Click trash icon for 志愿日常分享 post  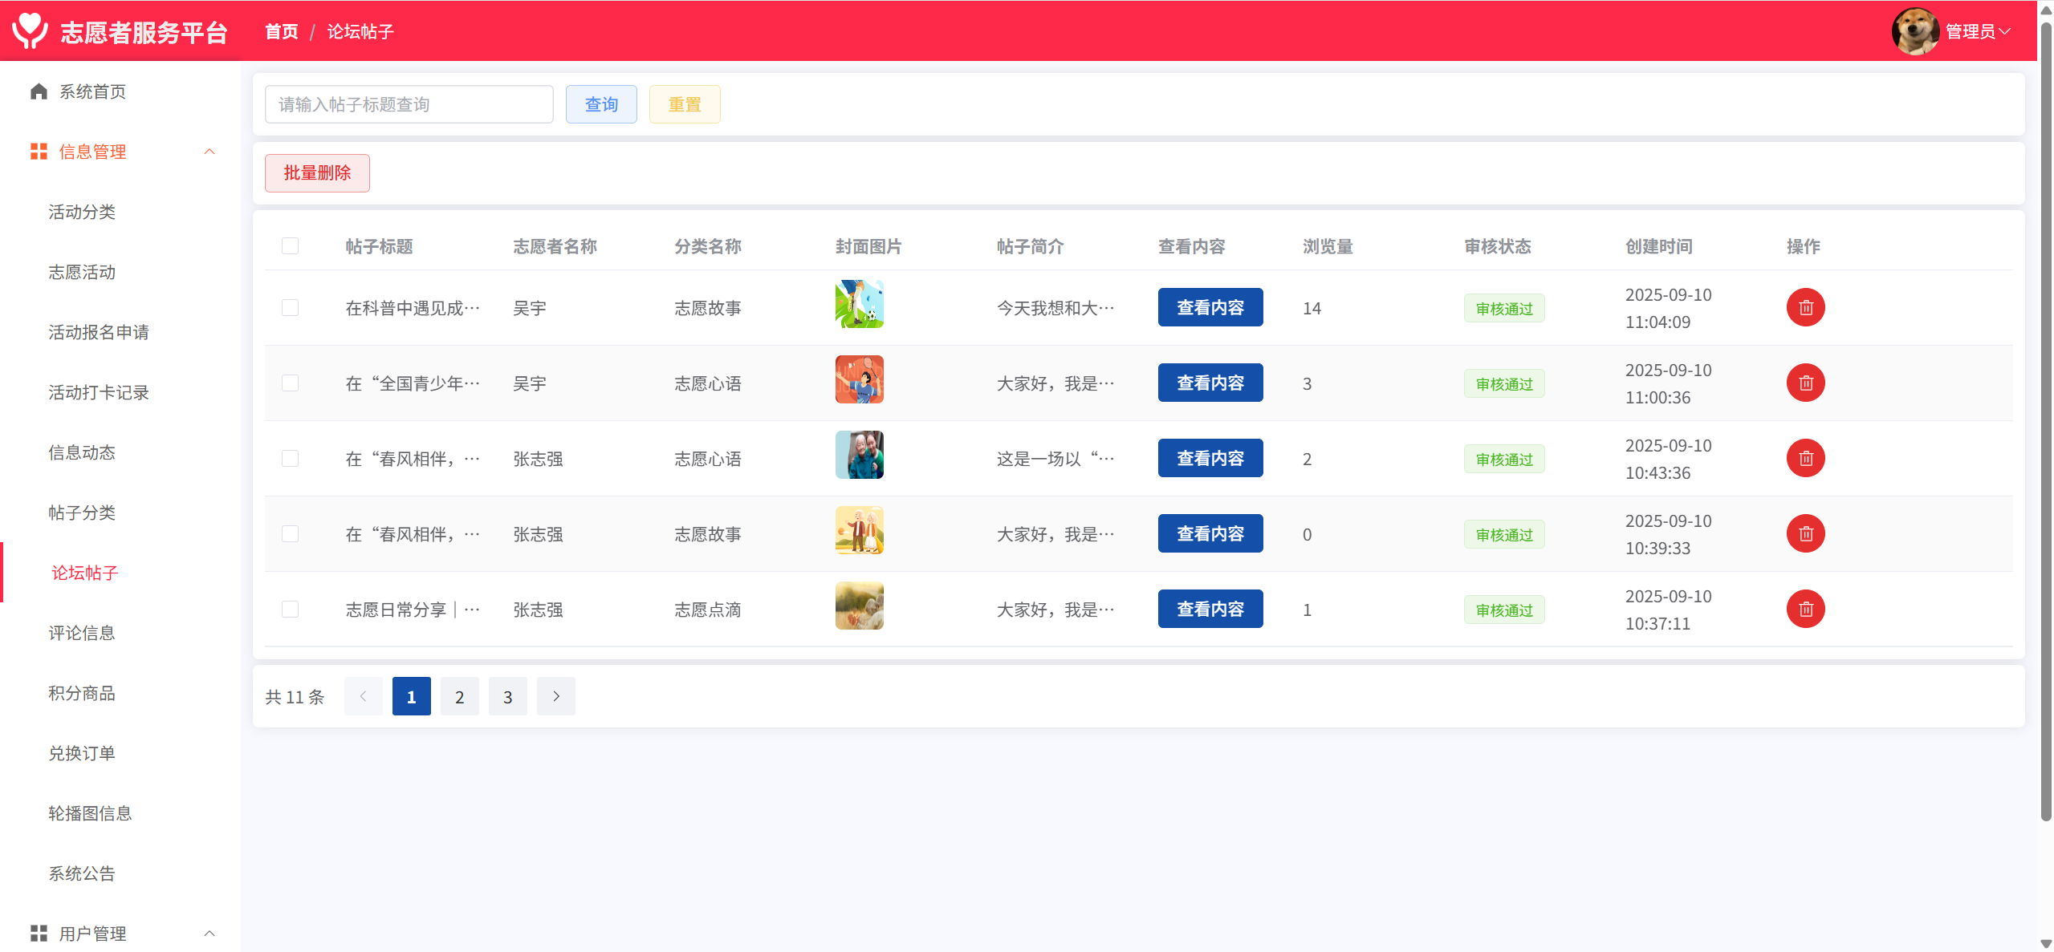pyautogui.click(x=1805, y=610)
